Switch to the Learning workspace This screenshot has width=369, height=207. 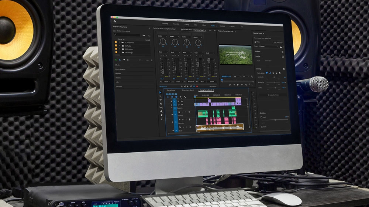coord(165,24)
